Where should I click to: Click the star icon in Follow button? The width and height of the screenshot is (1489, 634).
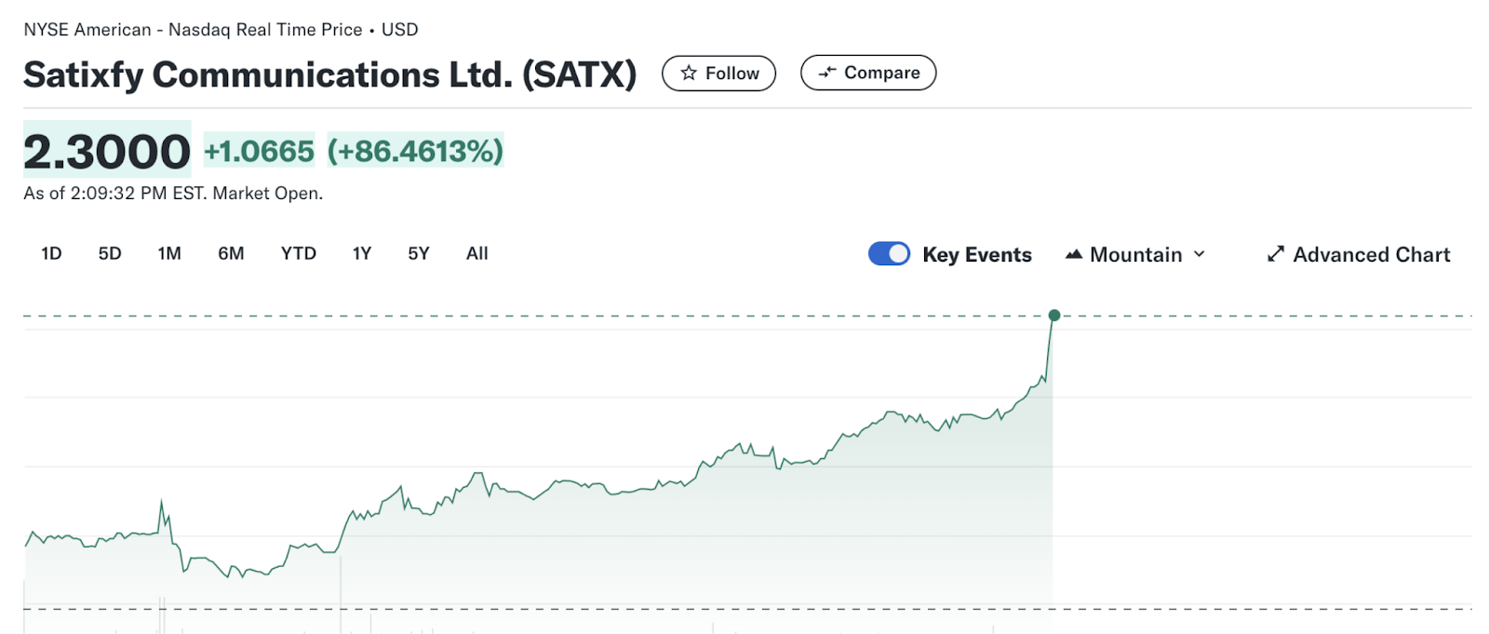tap(689, 73)
